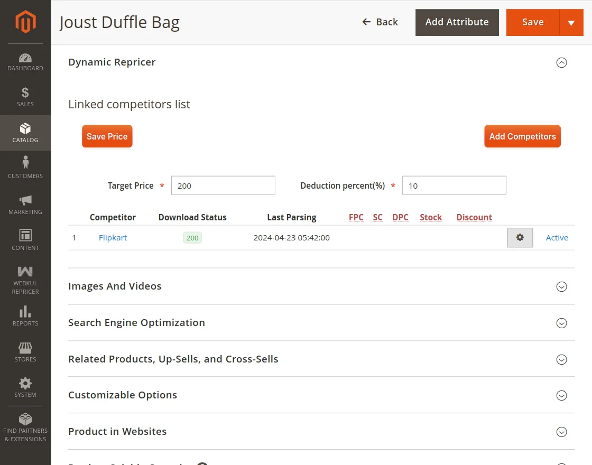Select the Catalog sidebar icon
Image resolution: width=592 pixels, height=465 pixels.
pos(25,131)
